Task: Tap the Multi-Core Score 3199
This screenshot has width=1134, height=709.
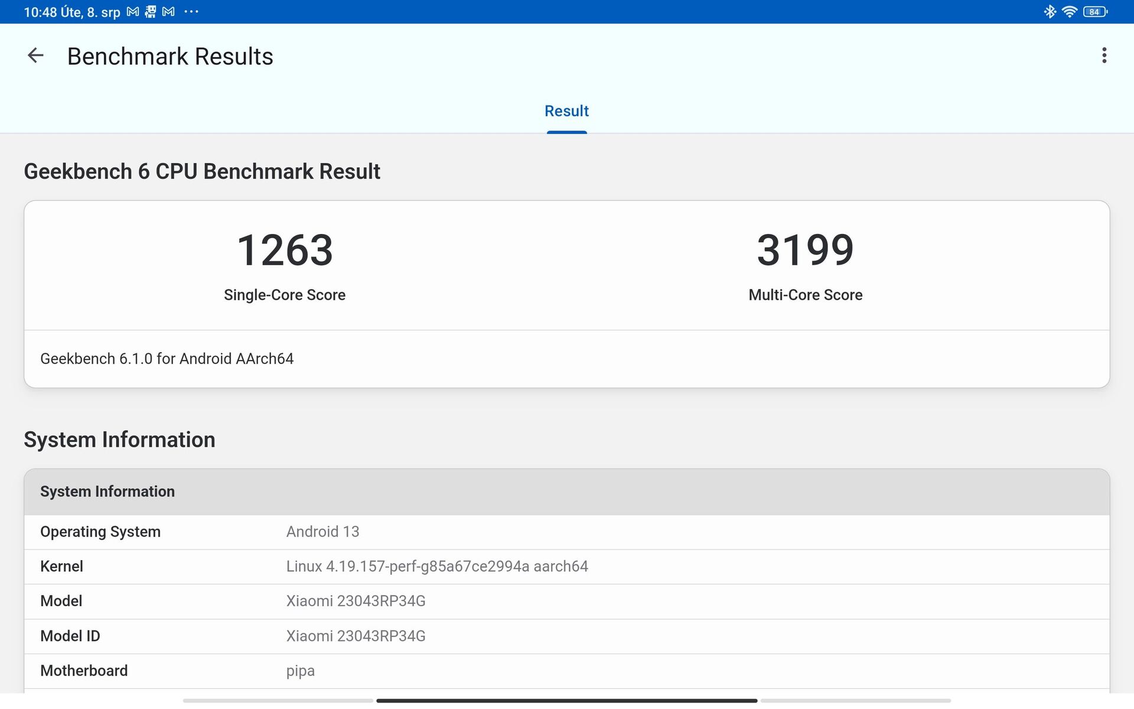Action: coord(805,251)
